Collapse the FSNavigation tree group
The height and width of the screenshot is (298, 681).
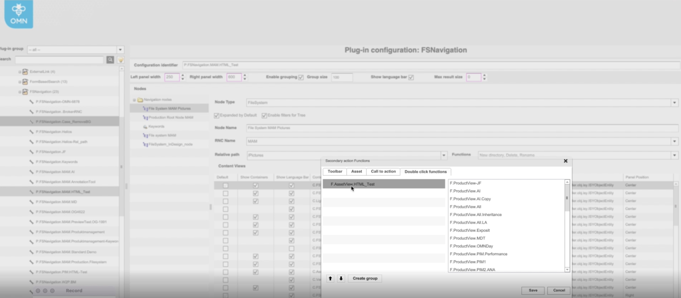coord(20,92)
